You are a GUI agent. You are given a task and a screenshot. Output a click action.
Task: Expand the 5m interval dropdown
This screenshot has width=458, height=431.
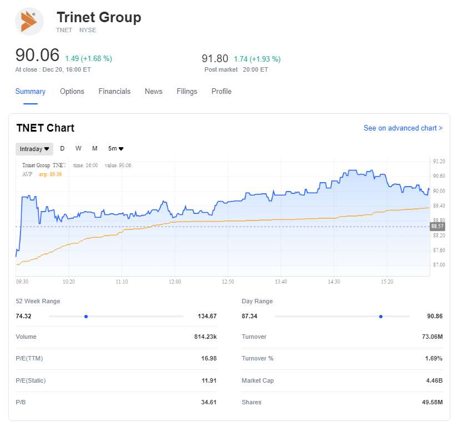click(x=116, y=149)
